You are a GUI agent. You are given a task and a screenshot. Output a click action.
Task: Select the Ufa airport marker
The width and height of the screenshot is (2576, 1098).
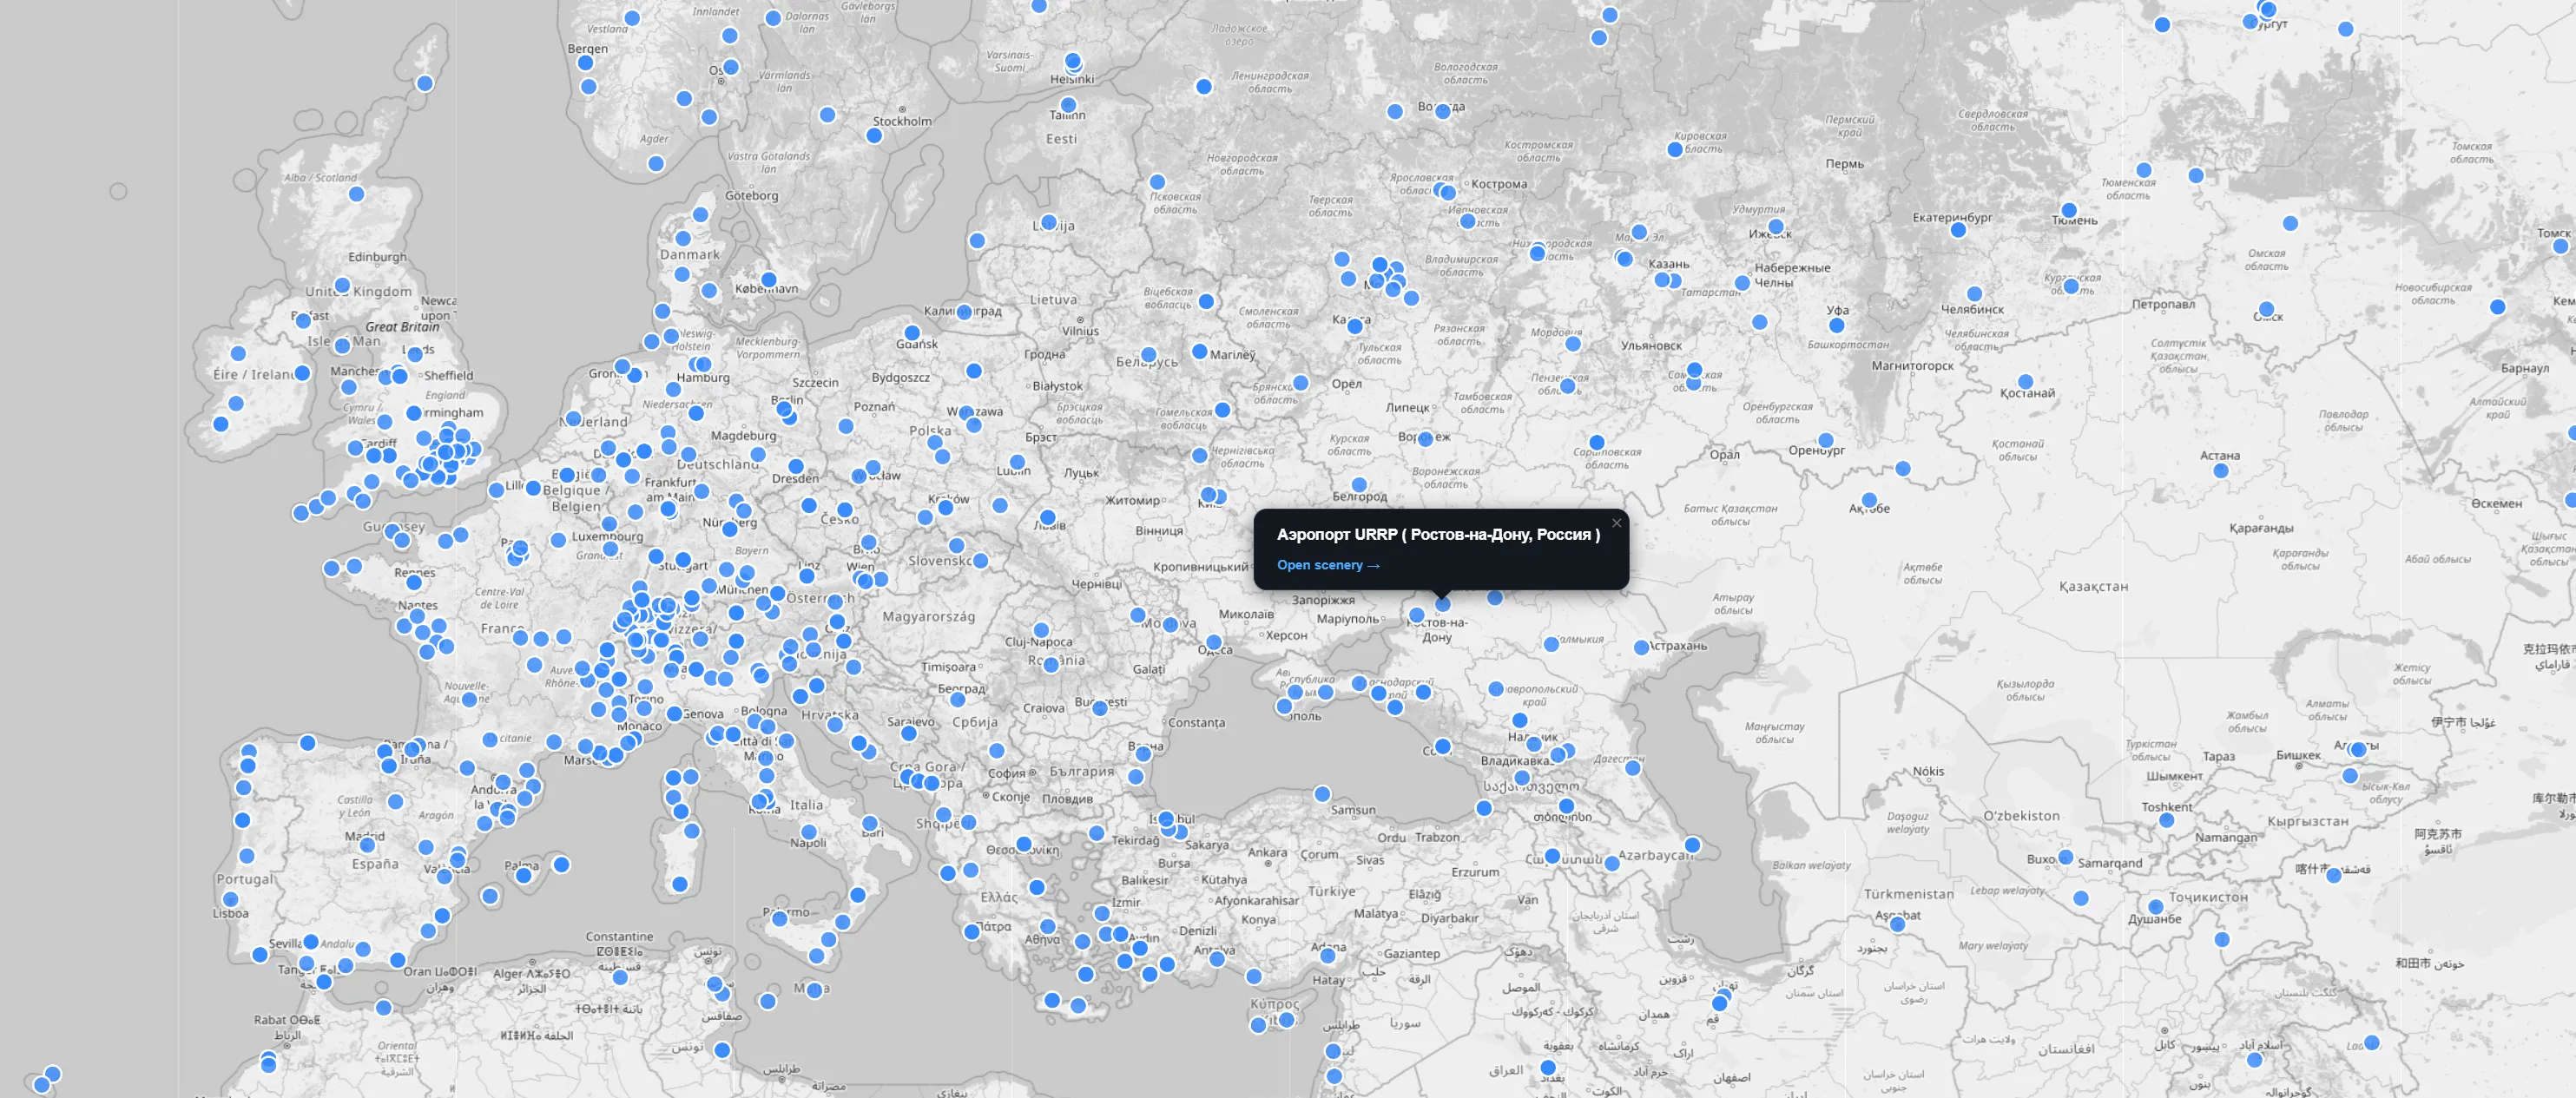click(1836, 325)
